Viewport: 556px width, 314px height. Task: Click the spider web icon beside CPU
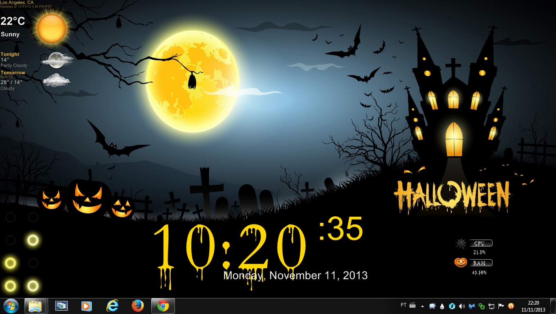click(x=461, y=244)
